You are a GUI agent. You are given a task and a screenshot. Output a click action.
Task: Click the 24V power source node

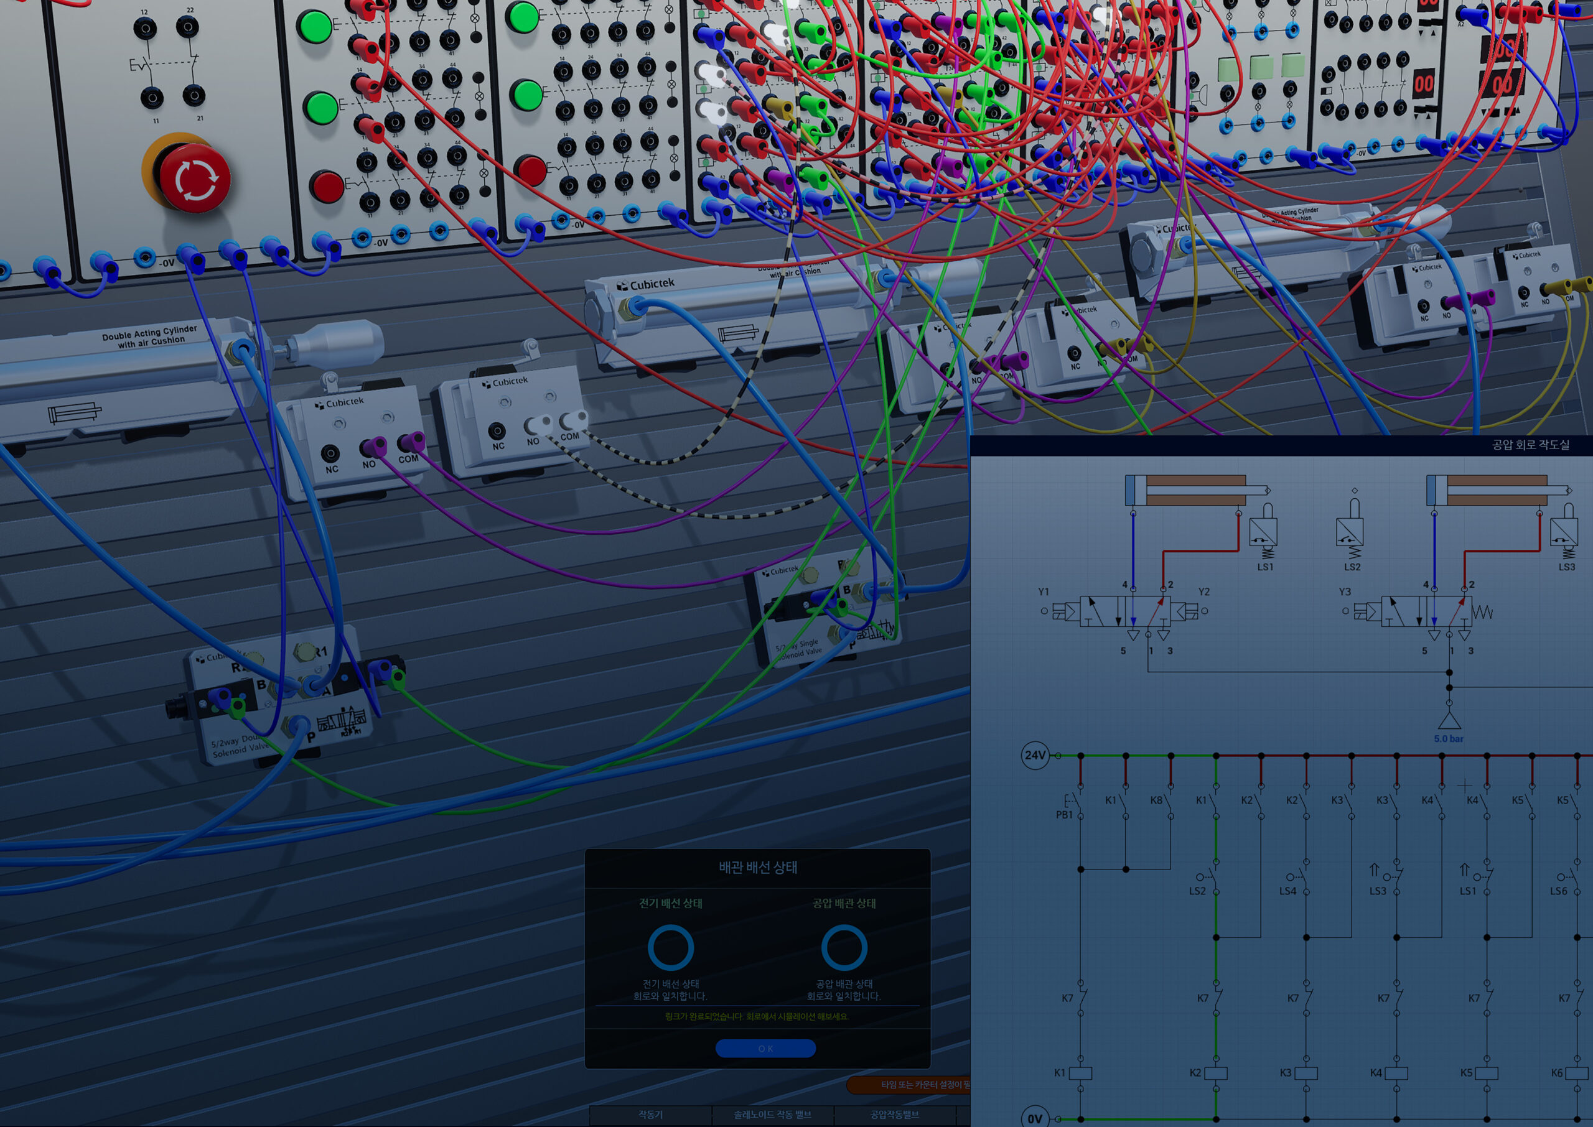(x=1034, y=755)
